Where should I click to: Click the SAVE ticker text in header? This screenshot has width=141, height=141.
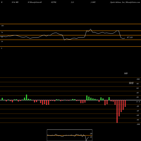point(93,2)
